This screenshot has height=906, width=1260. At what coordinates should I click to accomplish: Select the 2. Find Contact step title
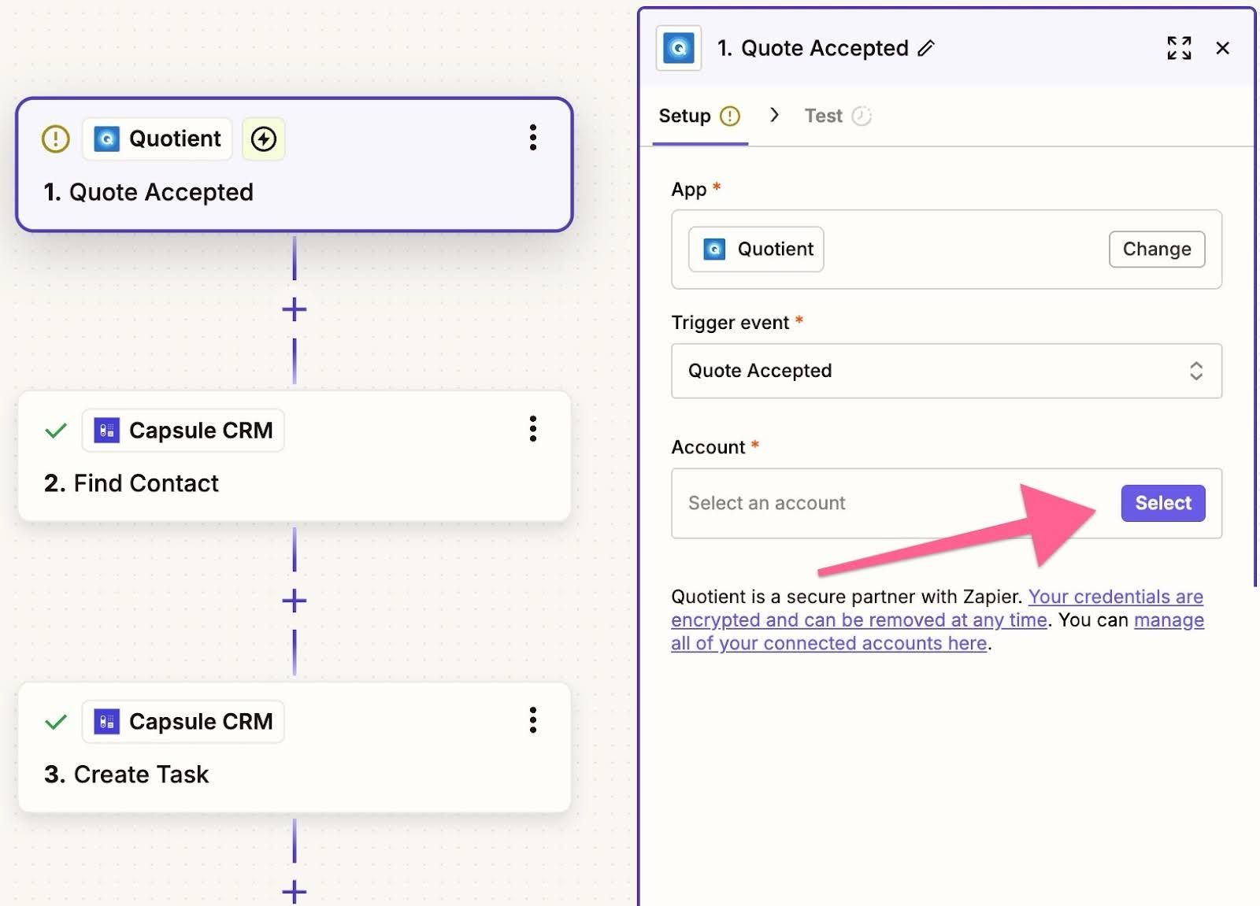132,483
